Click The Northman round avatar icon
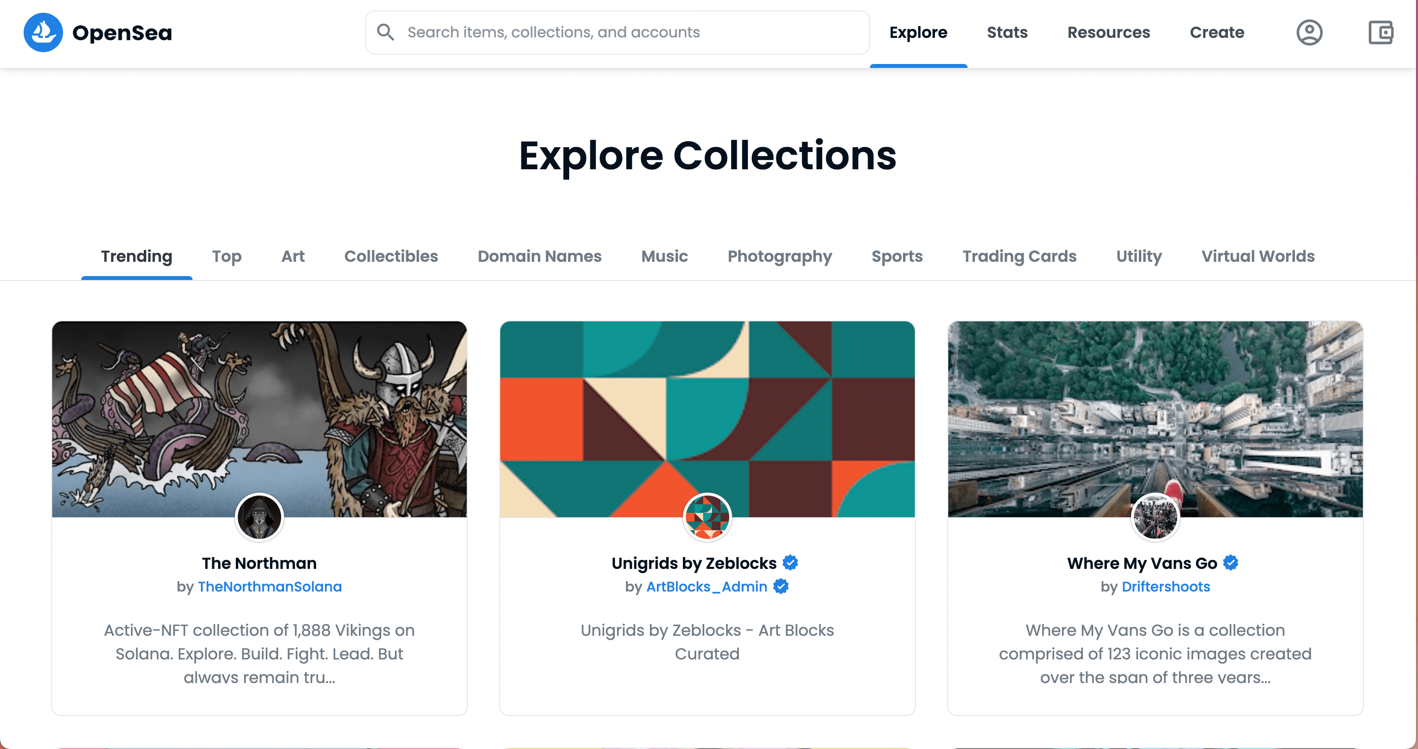 click(x=259, y=517)
